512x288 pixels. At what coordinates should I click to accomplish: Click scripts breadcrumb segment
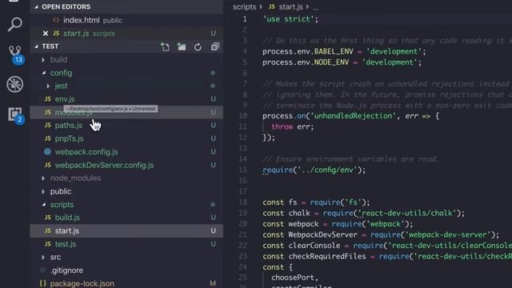click(244, 7)
